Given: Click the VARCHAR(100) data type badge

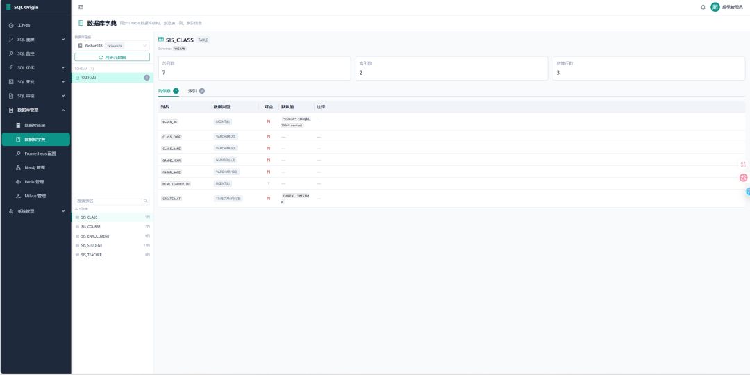Looking at the screenshot, I should click(226, 172).
